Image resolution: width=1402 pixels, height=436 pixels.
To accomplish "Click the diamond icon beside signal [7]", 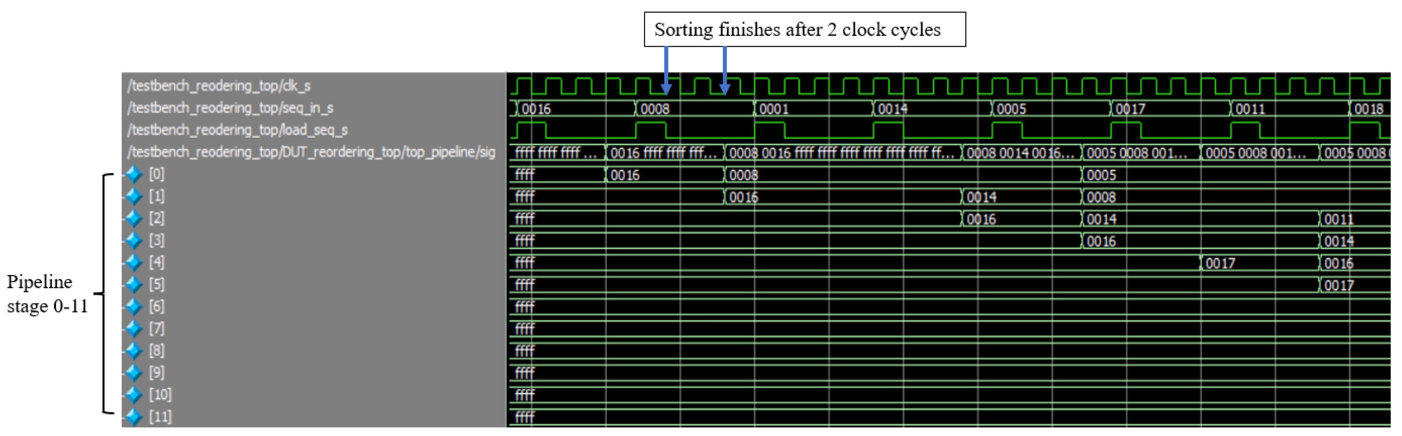I will pos(133,328).
